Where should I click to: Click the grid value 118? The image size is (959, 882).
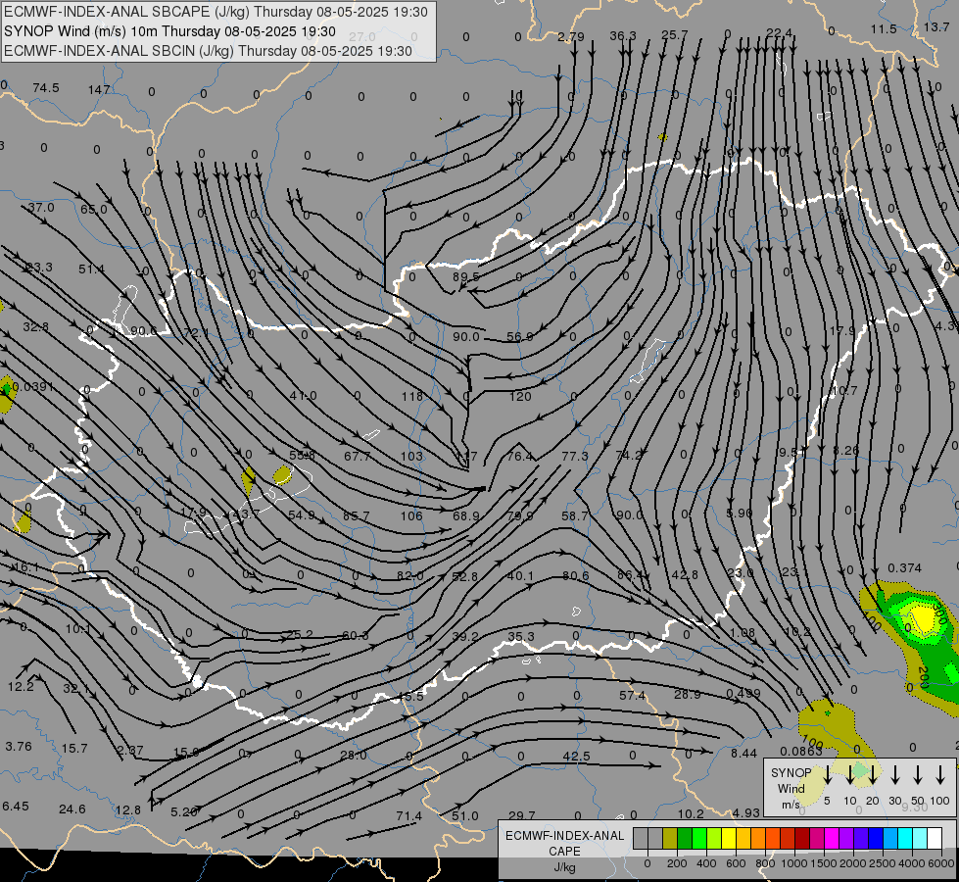[412, 396]
